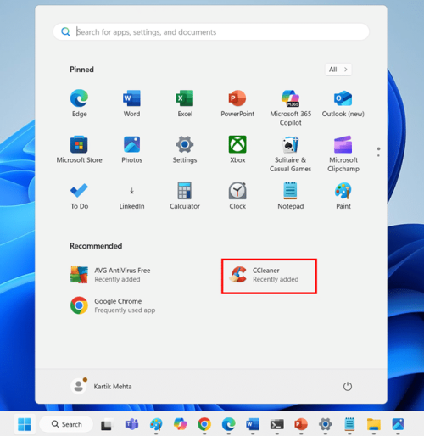Open Kartik Mehta account menu
The image size is (424, 436).
[101, 386]
